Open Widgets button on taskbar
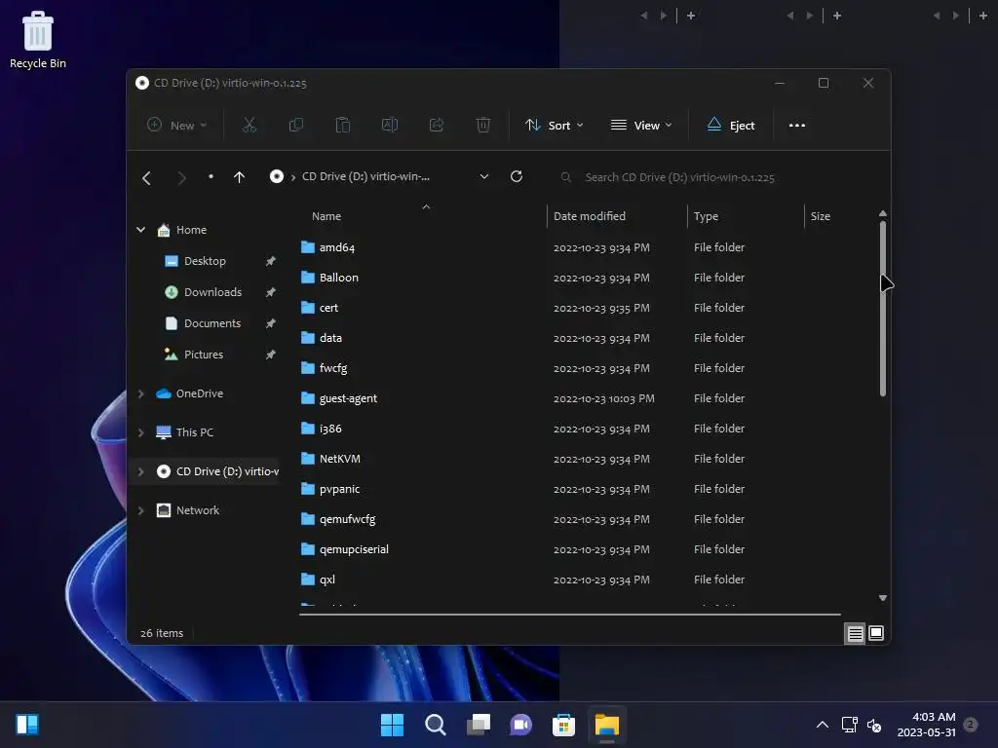Viewport: 998px width, 748px height. click(27, 725)
